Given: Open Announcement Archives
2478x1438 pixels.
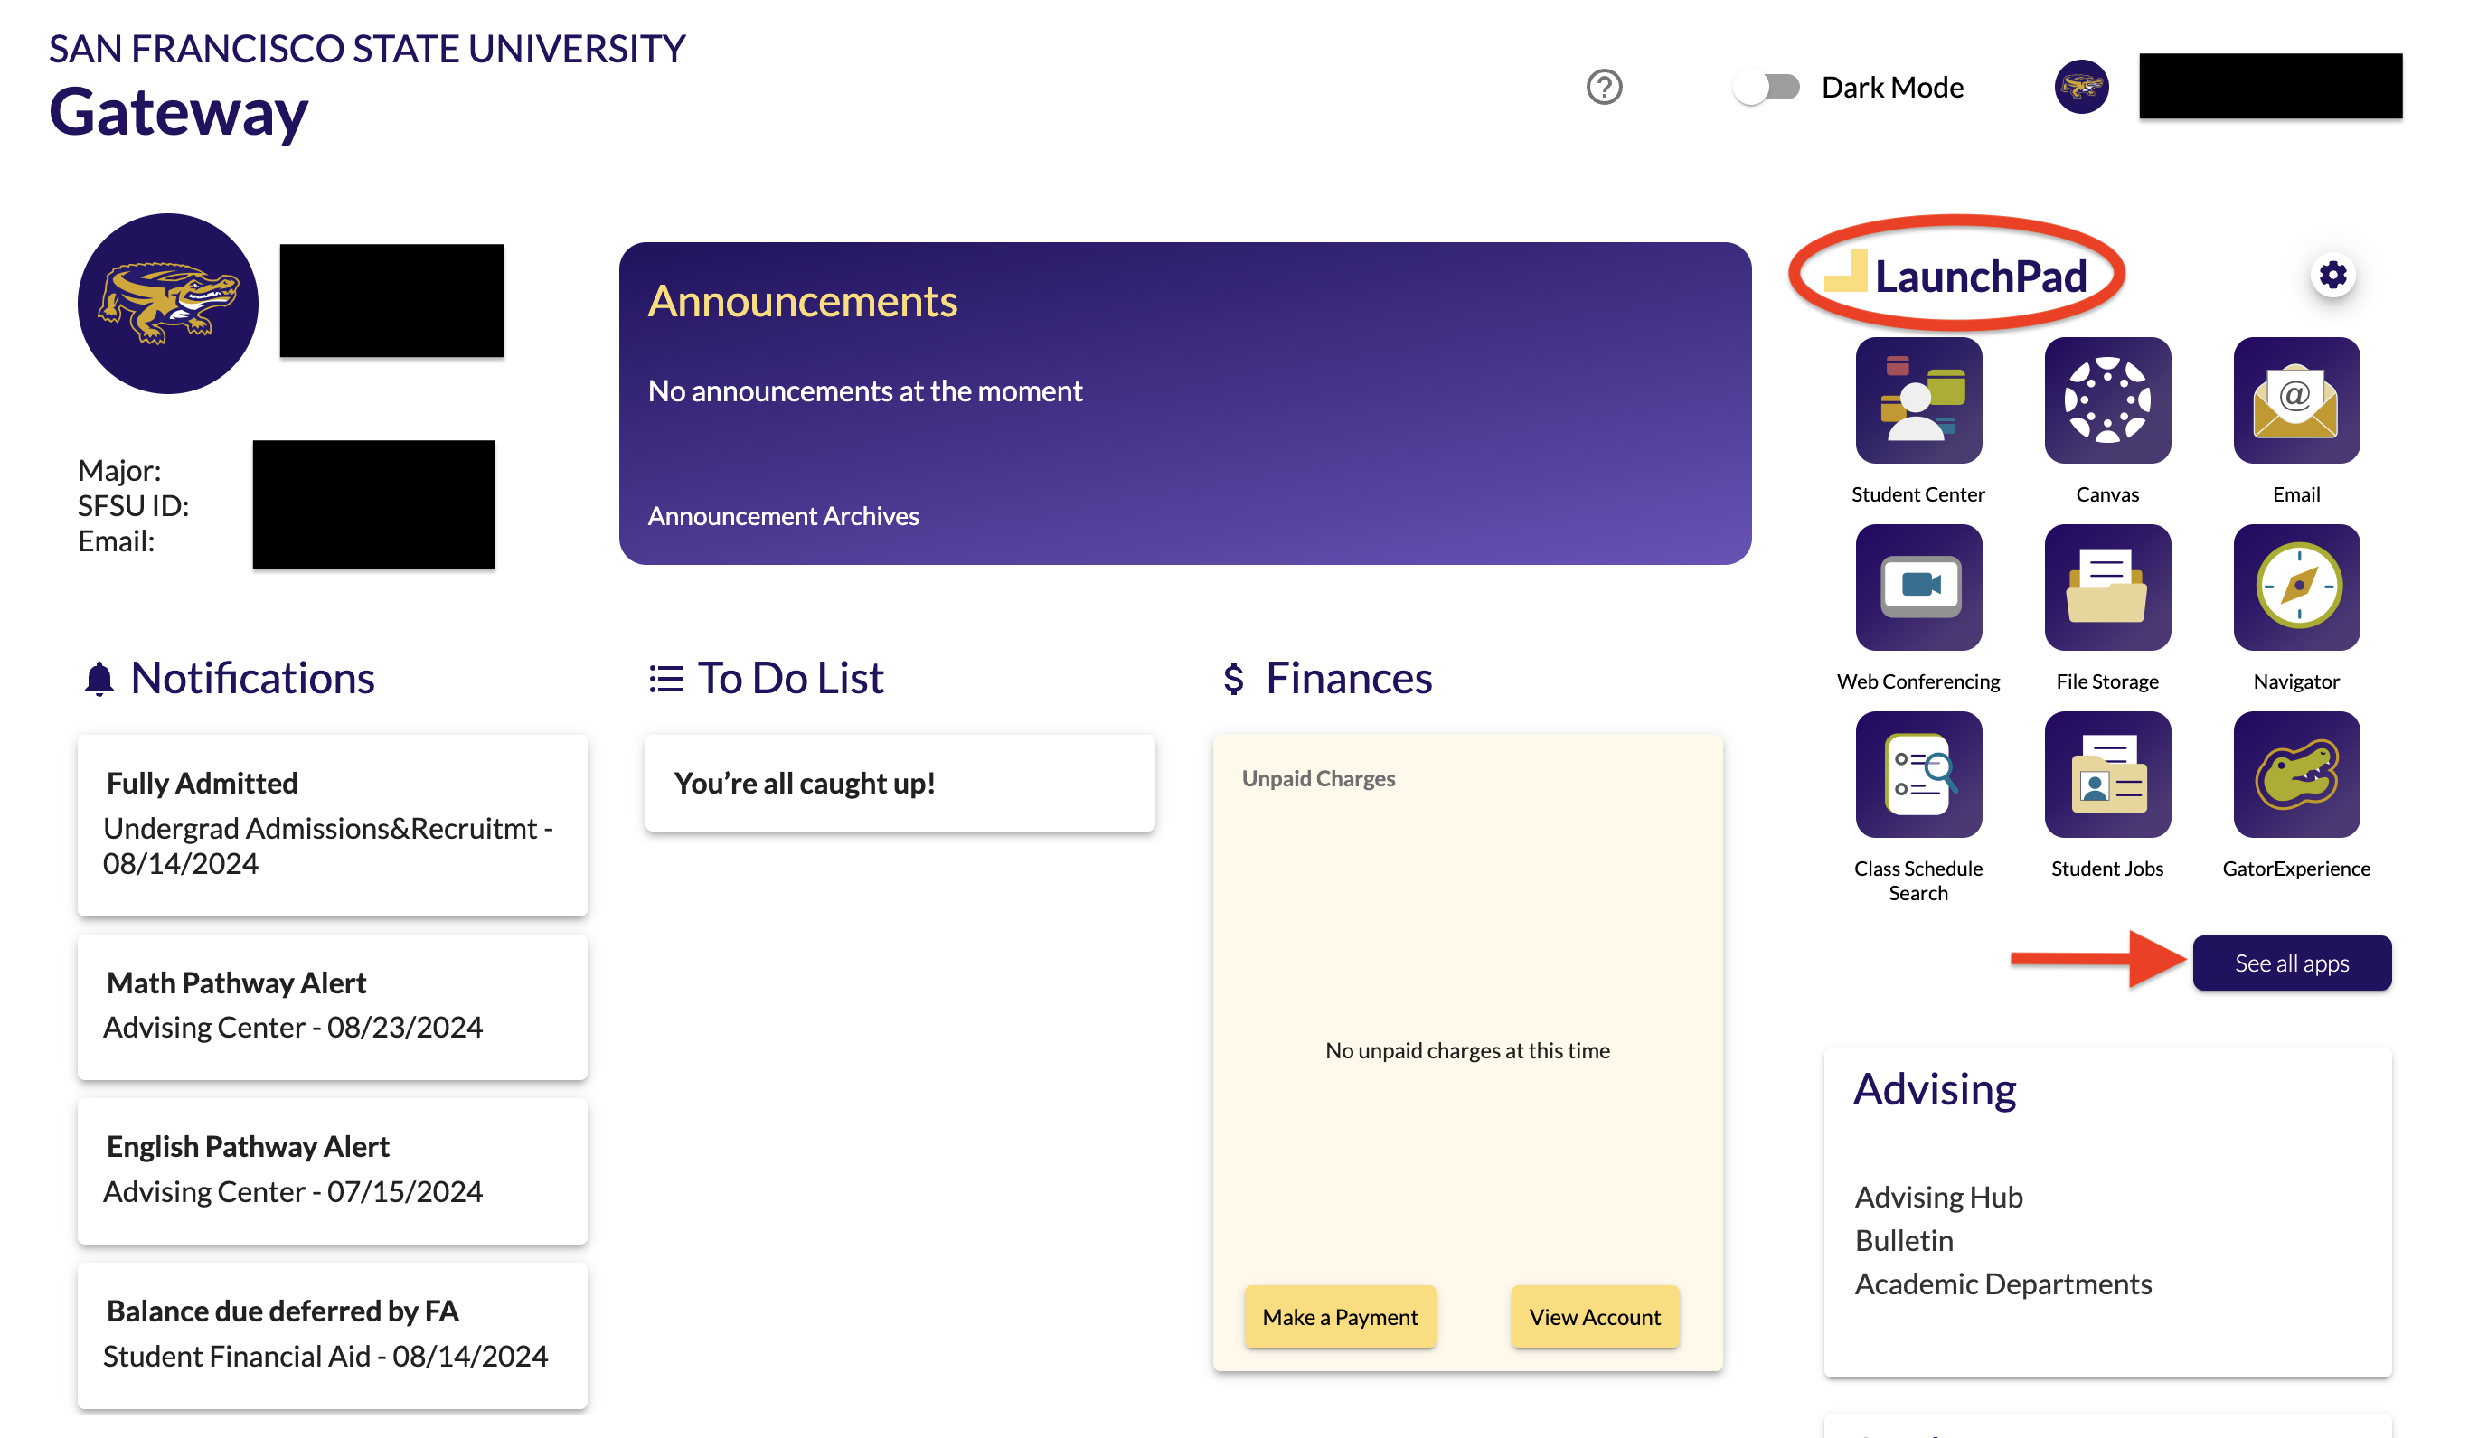Looking at the screenshot, I should (783, 515).
